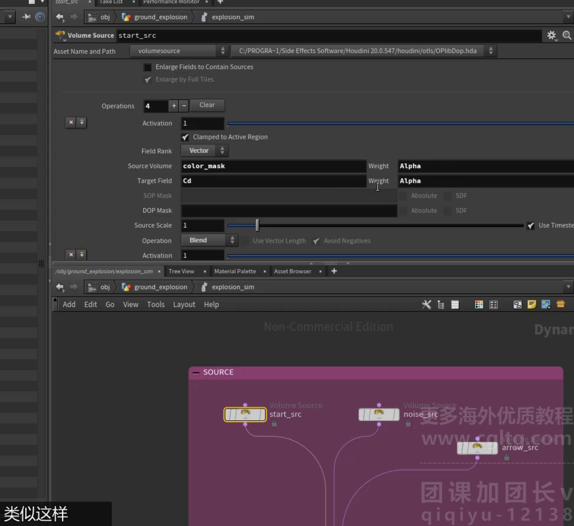574x526 pixels.
Task: Open the volumesource asset name dropdown
Action: (179, 51)
